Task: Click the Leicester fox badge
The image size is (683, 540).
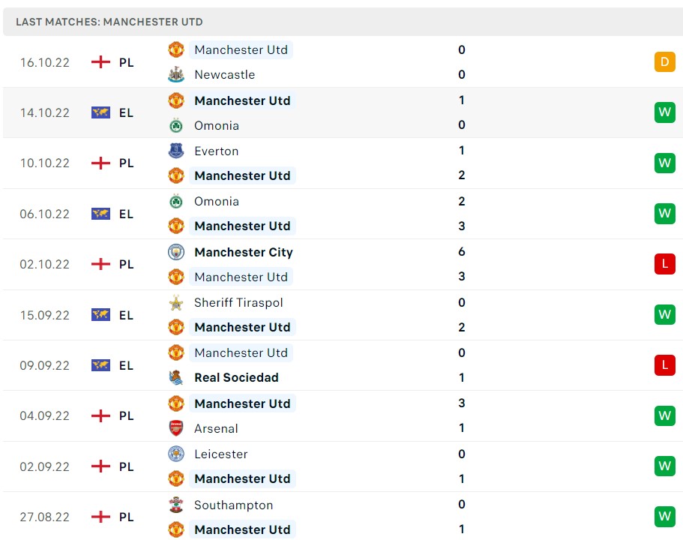Action: [176, 454]
